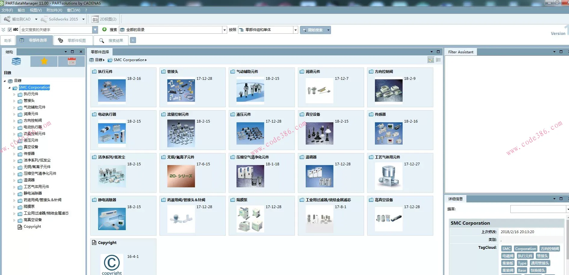Image resolution: width=569 pixels, height=275 pixels.
Task: Open the 真空设备 catalog image
Action: click(320, 133)
